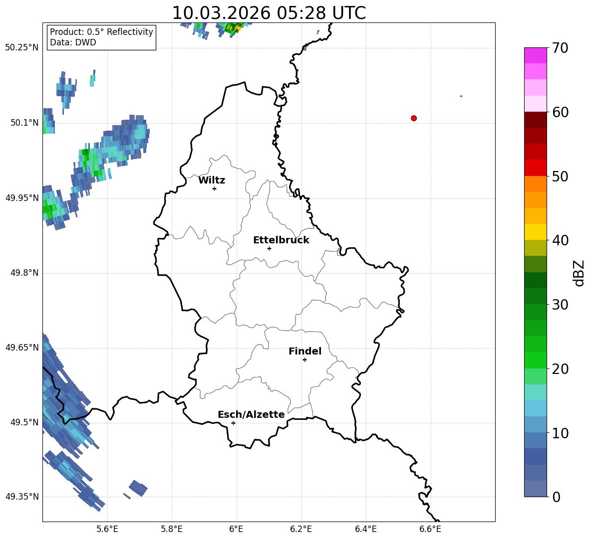Click the 49.5°N latitude label
The image size is (591, 539).
click(x=24, y=422)
